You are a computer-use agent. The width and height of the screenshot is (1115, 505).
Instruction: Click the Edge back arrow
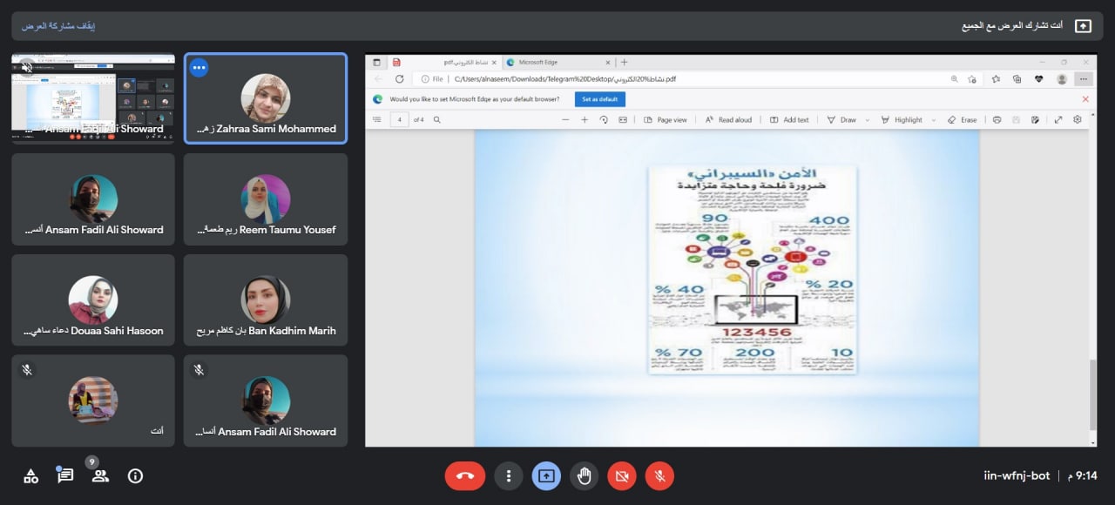[x=377, y=79]
